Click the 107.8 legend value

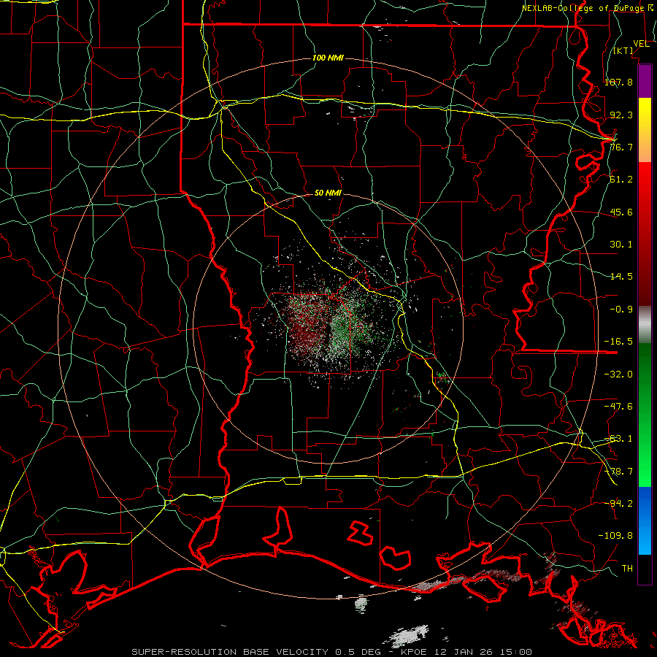tap(618, 82)
